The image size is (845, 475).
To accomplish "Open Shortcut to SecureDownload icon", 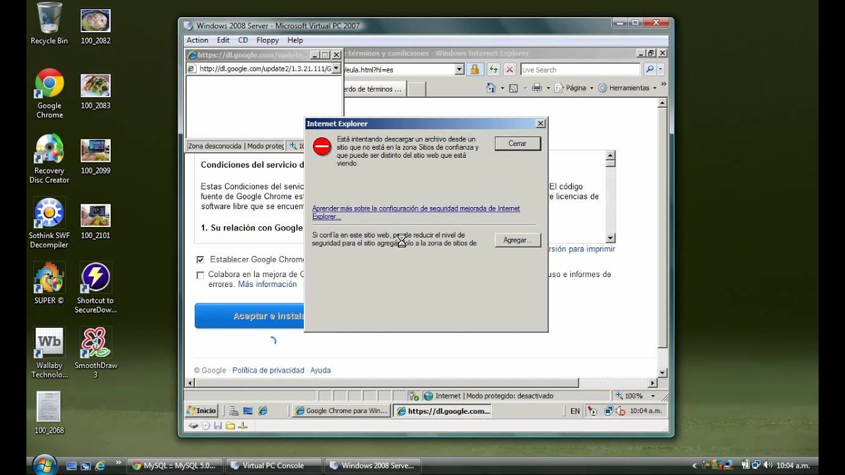I will (96, 288).
